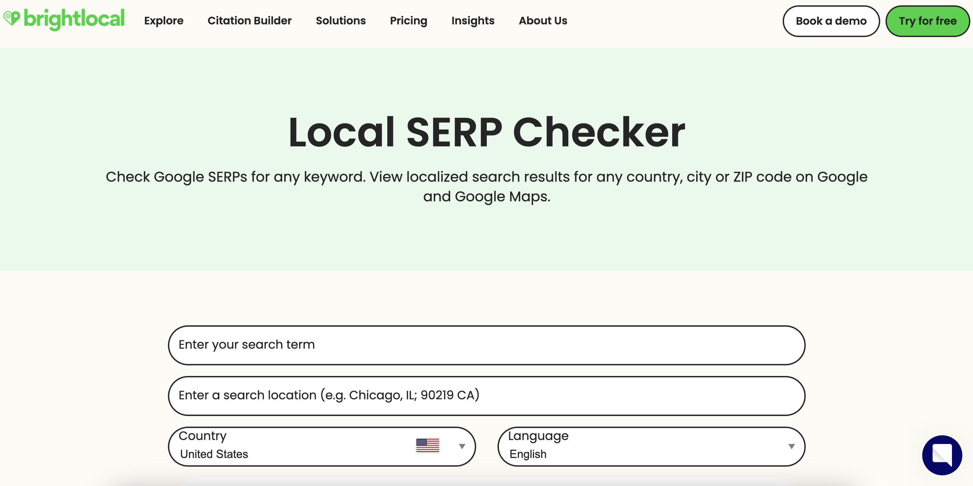Click the United States flag icon
Image resolution: width=973 pixels, height=486 pixels.
[x=427, y=445]
